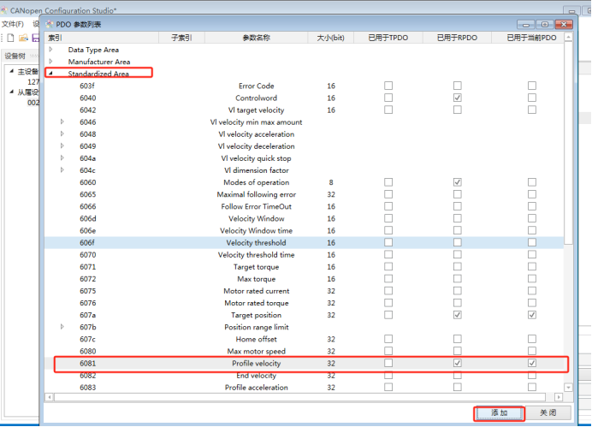
Task: Select the 6040 Controlword row
Action: 305,98
